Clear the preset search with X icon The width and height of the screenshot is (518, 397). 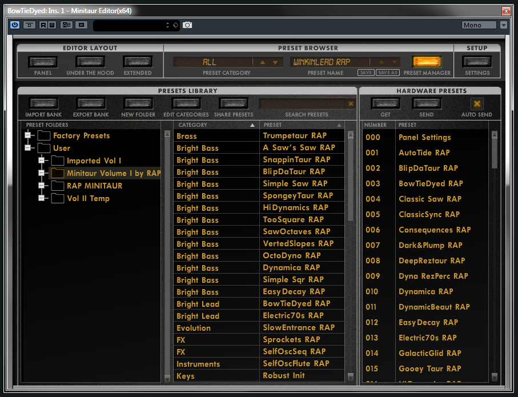(351, 104)
